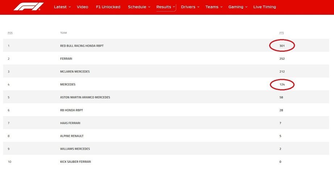The image size is (334, 170).
Task: Open Haas Ferrari team entry
Action: point(70,123)
